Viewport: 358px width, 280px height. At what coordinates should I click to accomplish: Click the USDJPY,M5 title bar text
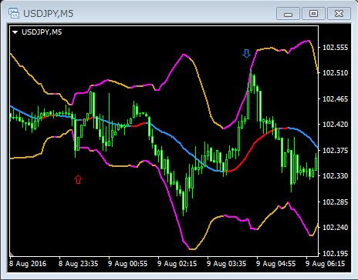pyautogui.click(x=48, y=13)
